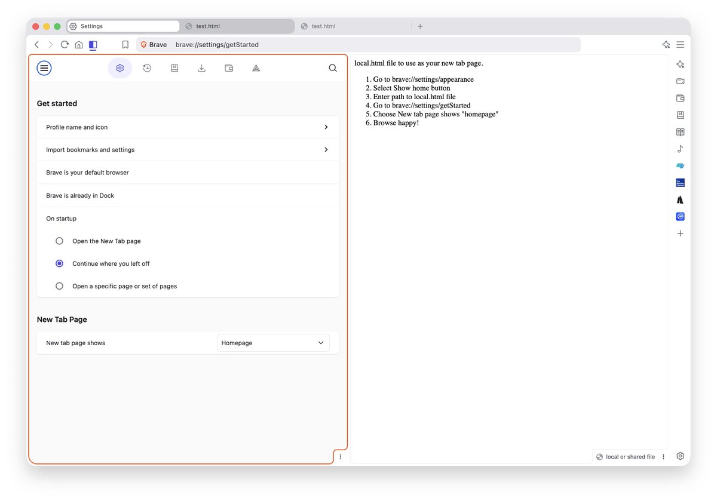Open The Weather Channel sidebar shortcut
Viewport: 717px width, 501px height.
pyautogui.click(x=680, y=183)
